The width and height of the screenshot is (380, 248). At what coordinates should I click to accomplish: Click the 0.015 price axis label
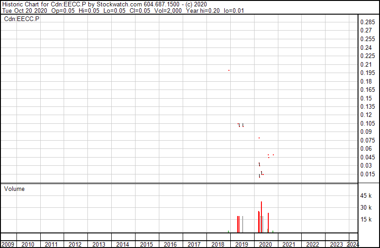pyautogui.click(x=367, y=174)
